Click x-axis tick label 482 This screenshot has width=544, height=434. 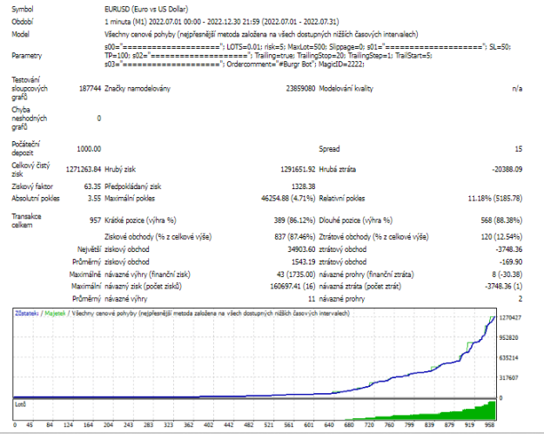point(248,424)
